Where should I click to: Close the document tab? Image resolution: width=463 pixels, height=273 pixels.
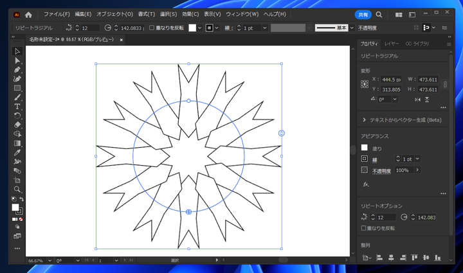click(121, 40)
